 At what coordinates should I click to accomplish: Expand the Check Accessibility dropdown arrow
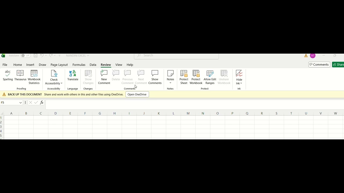click(x=62, y=83)
